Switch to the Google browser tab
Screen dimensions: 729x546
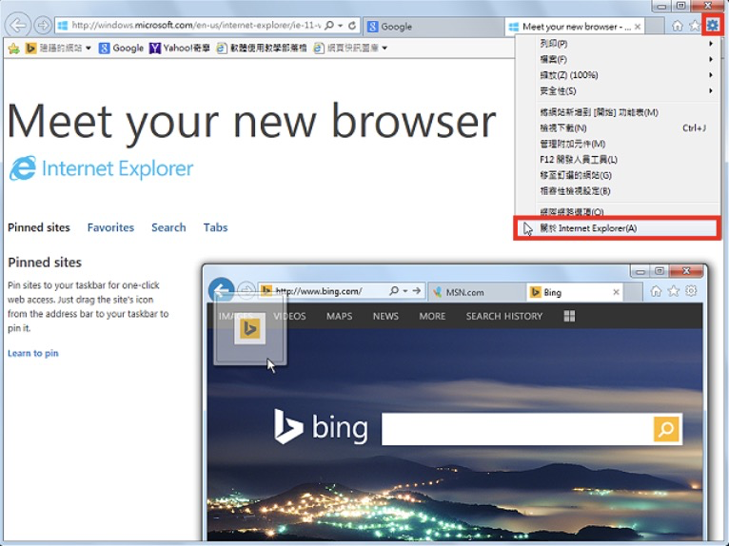point(434,27)
